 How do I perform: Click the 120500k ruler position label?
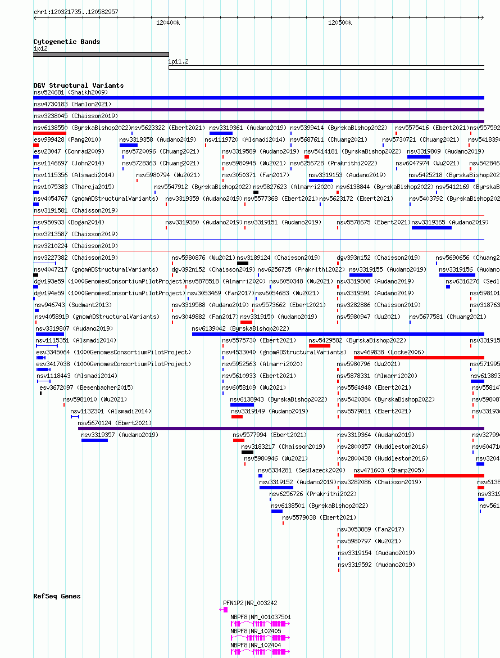click(x=340, y=22)
